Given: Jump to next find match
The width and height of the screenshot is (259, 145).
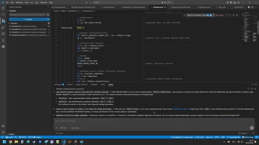Looking at the screenshot, I should point(230,15).
